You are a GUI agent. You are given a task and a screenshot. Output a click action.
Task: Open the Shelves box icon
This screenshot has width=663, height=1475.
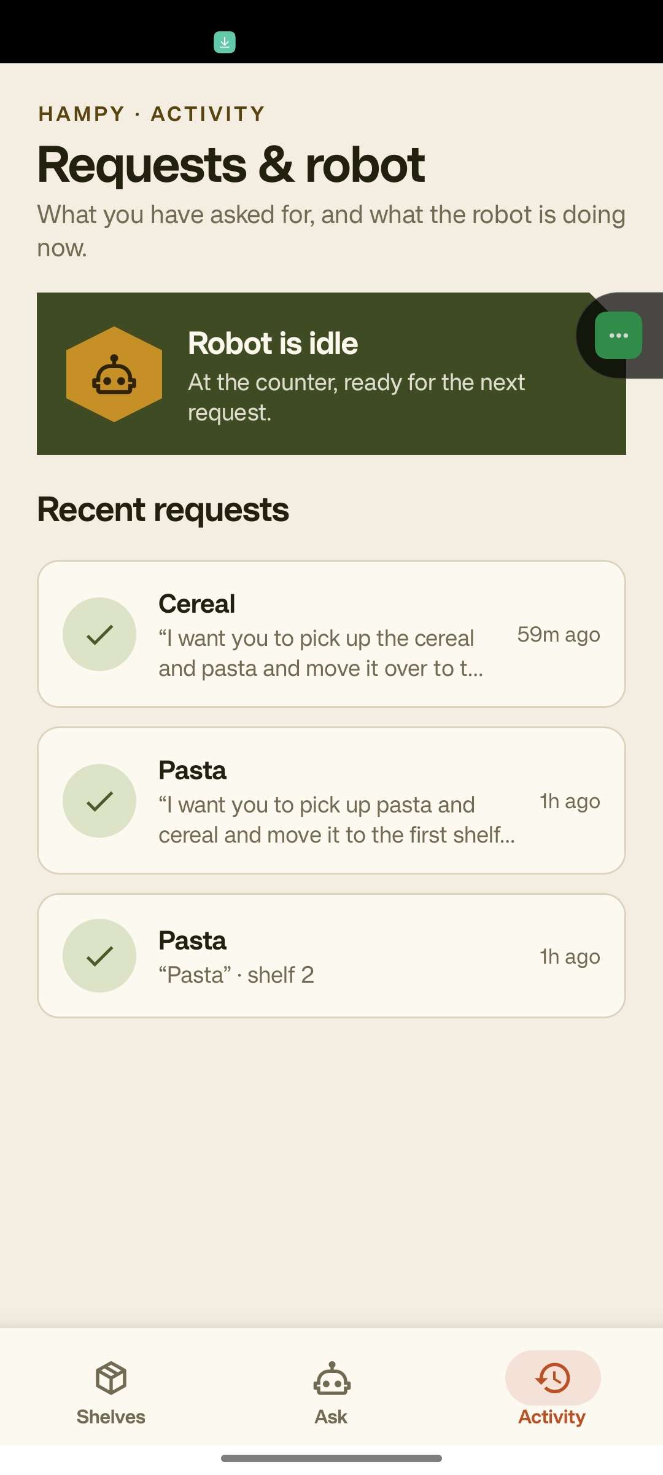(x=111, y=1378)
